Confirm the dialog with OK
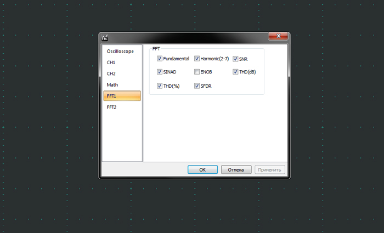This screenshot has height=233, width=384. tap(202, 169)
